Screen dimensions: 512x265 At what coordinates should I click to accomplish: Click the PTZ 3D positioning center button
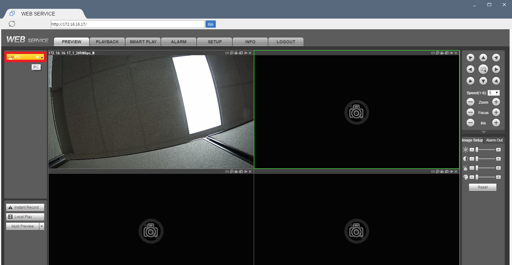(x=483, y=69)
